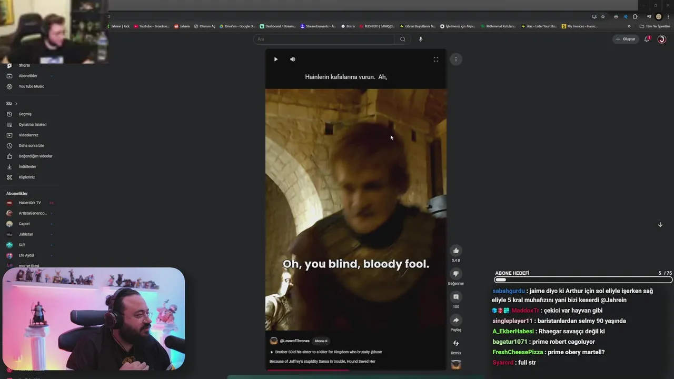Open the Jahrein | Kick bookmark
The width and height of the screenshot is (674, 379).
(x=119, y=26)
